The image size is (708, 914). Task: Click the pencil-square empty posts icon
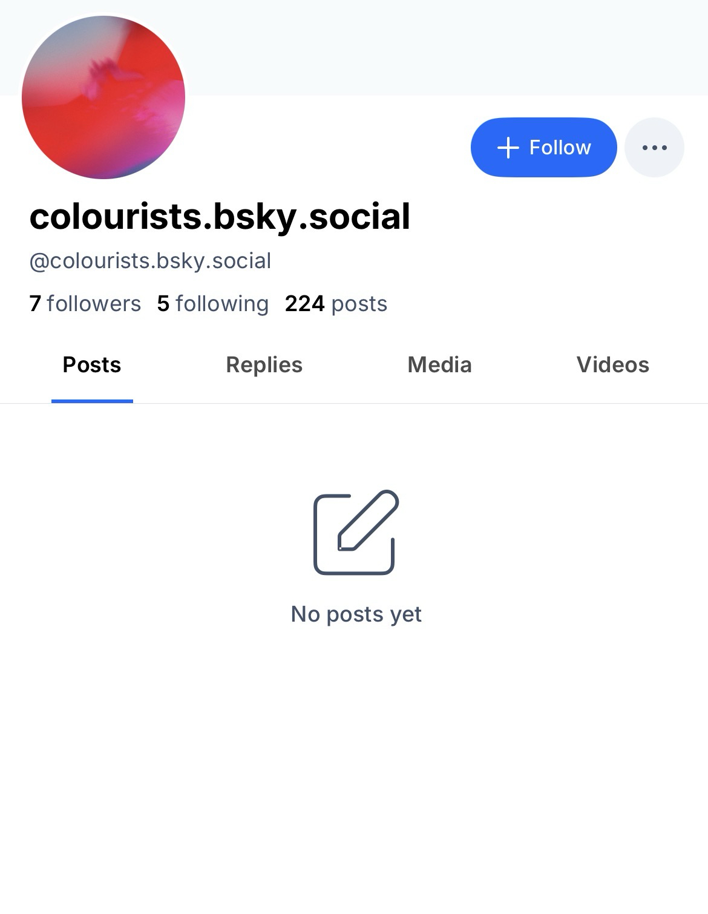[356, 532]
